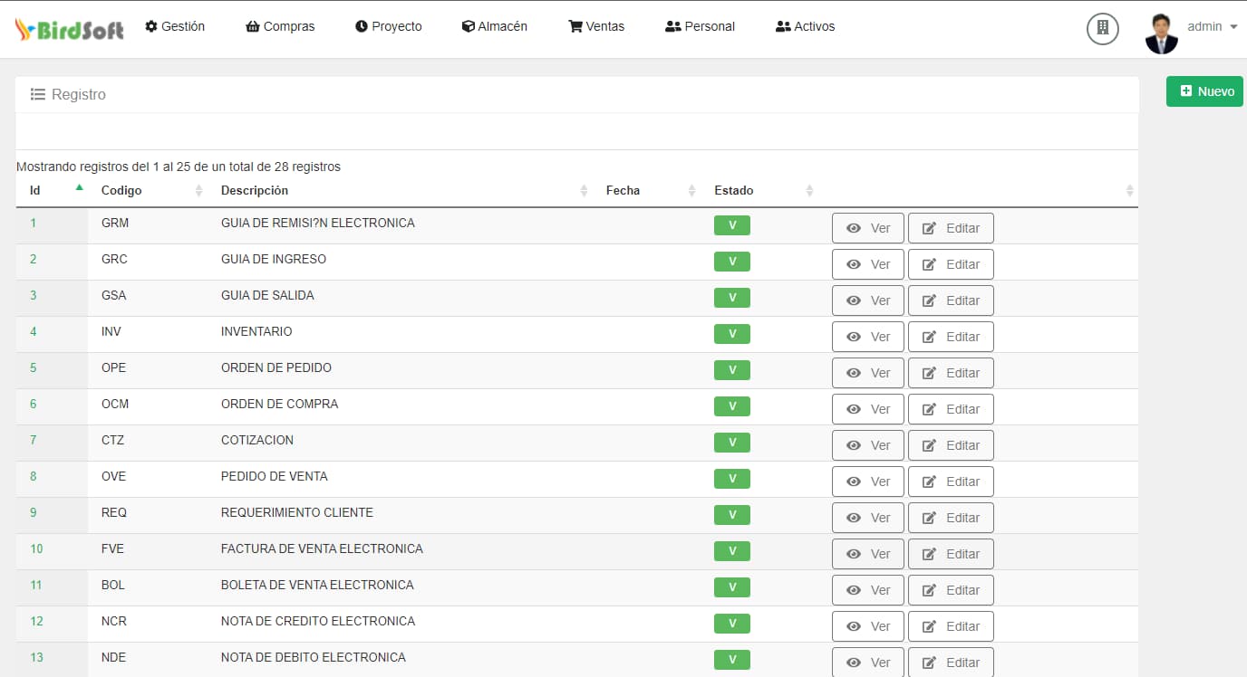This screenshot has height=677, width=1247.
Task: Click the people icon beside Activos
Action: pos(783,26)
